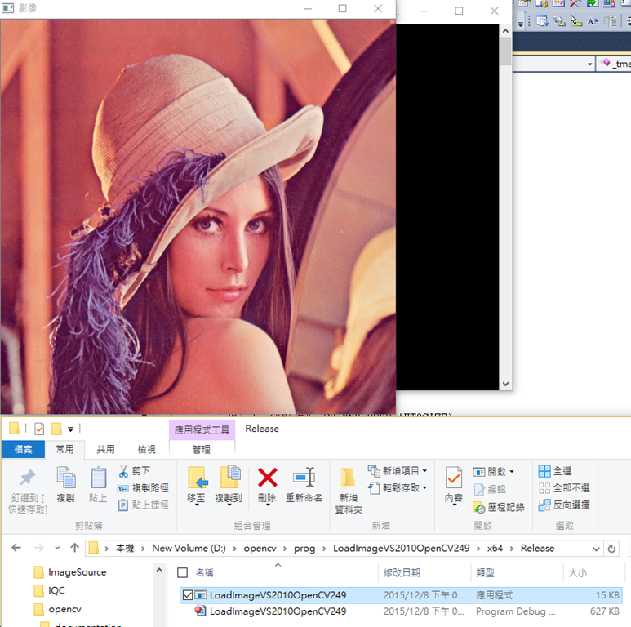Sort by 名稱 column header
631x627 pixels.
204,572
